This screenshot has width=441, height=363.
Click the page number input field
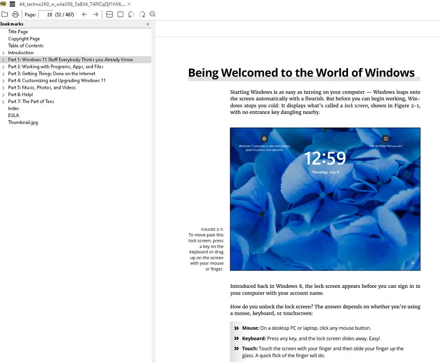pyautogui.click(x=46, y=15)
